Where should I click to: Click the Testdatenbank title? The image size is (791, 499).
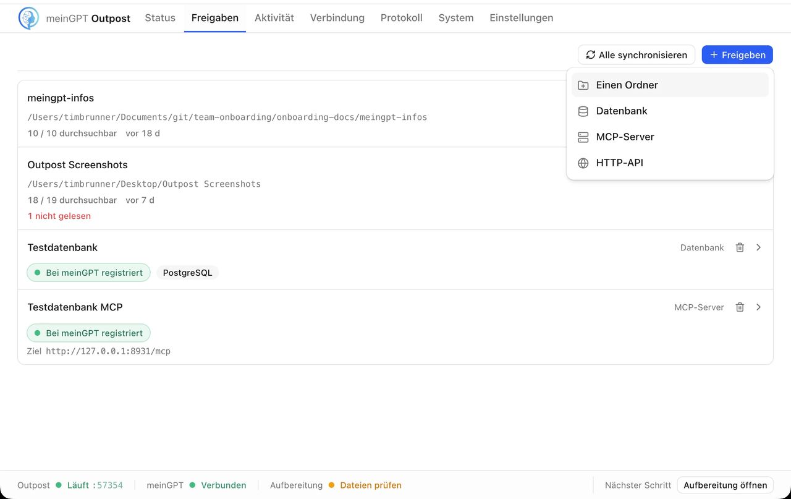pos(62,247)
